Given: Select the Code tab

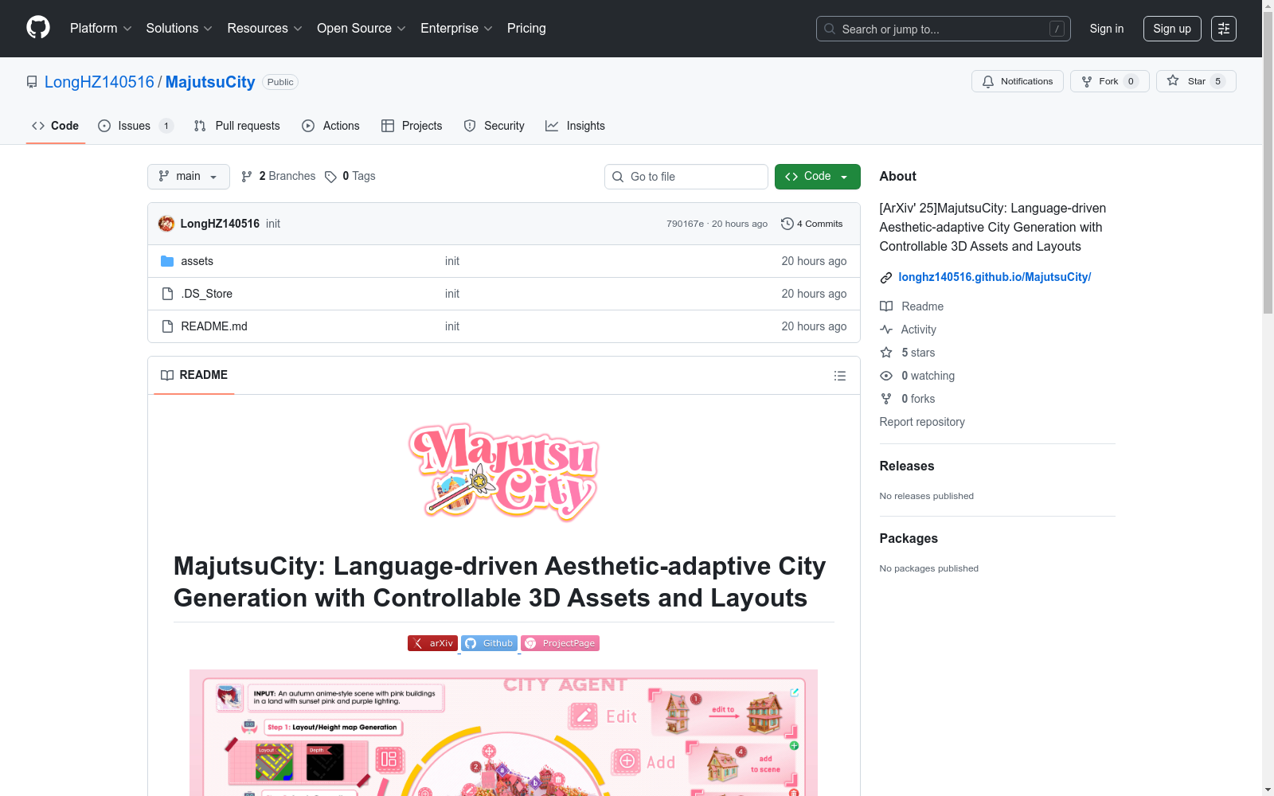Looking at the screenshot, I should coord(56,126).
